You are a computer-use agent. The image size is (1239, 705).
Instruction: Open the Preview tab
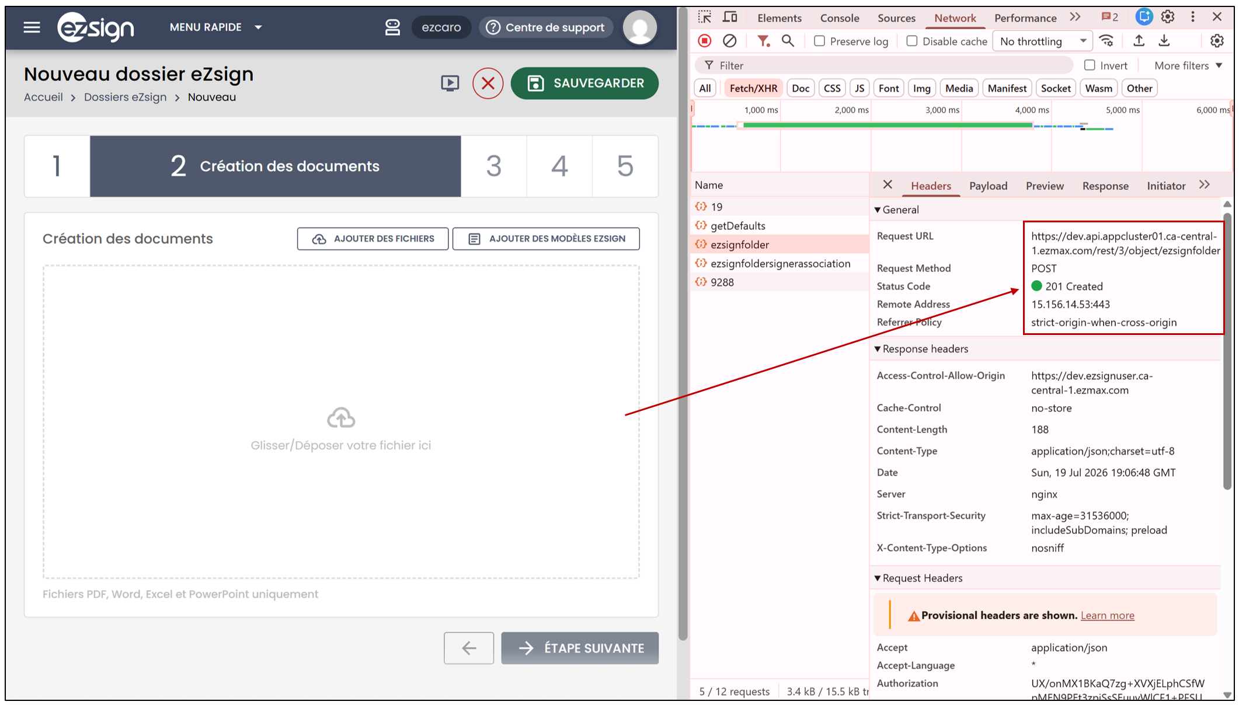click(x=1045, y=186)
